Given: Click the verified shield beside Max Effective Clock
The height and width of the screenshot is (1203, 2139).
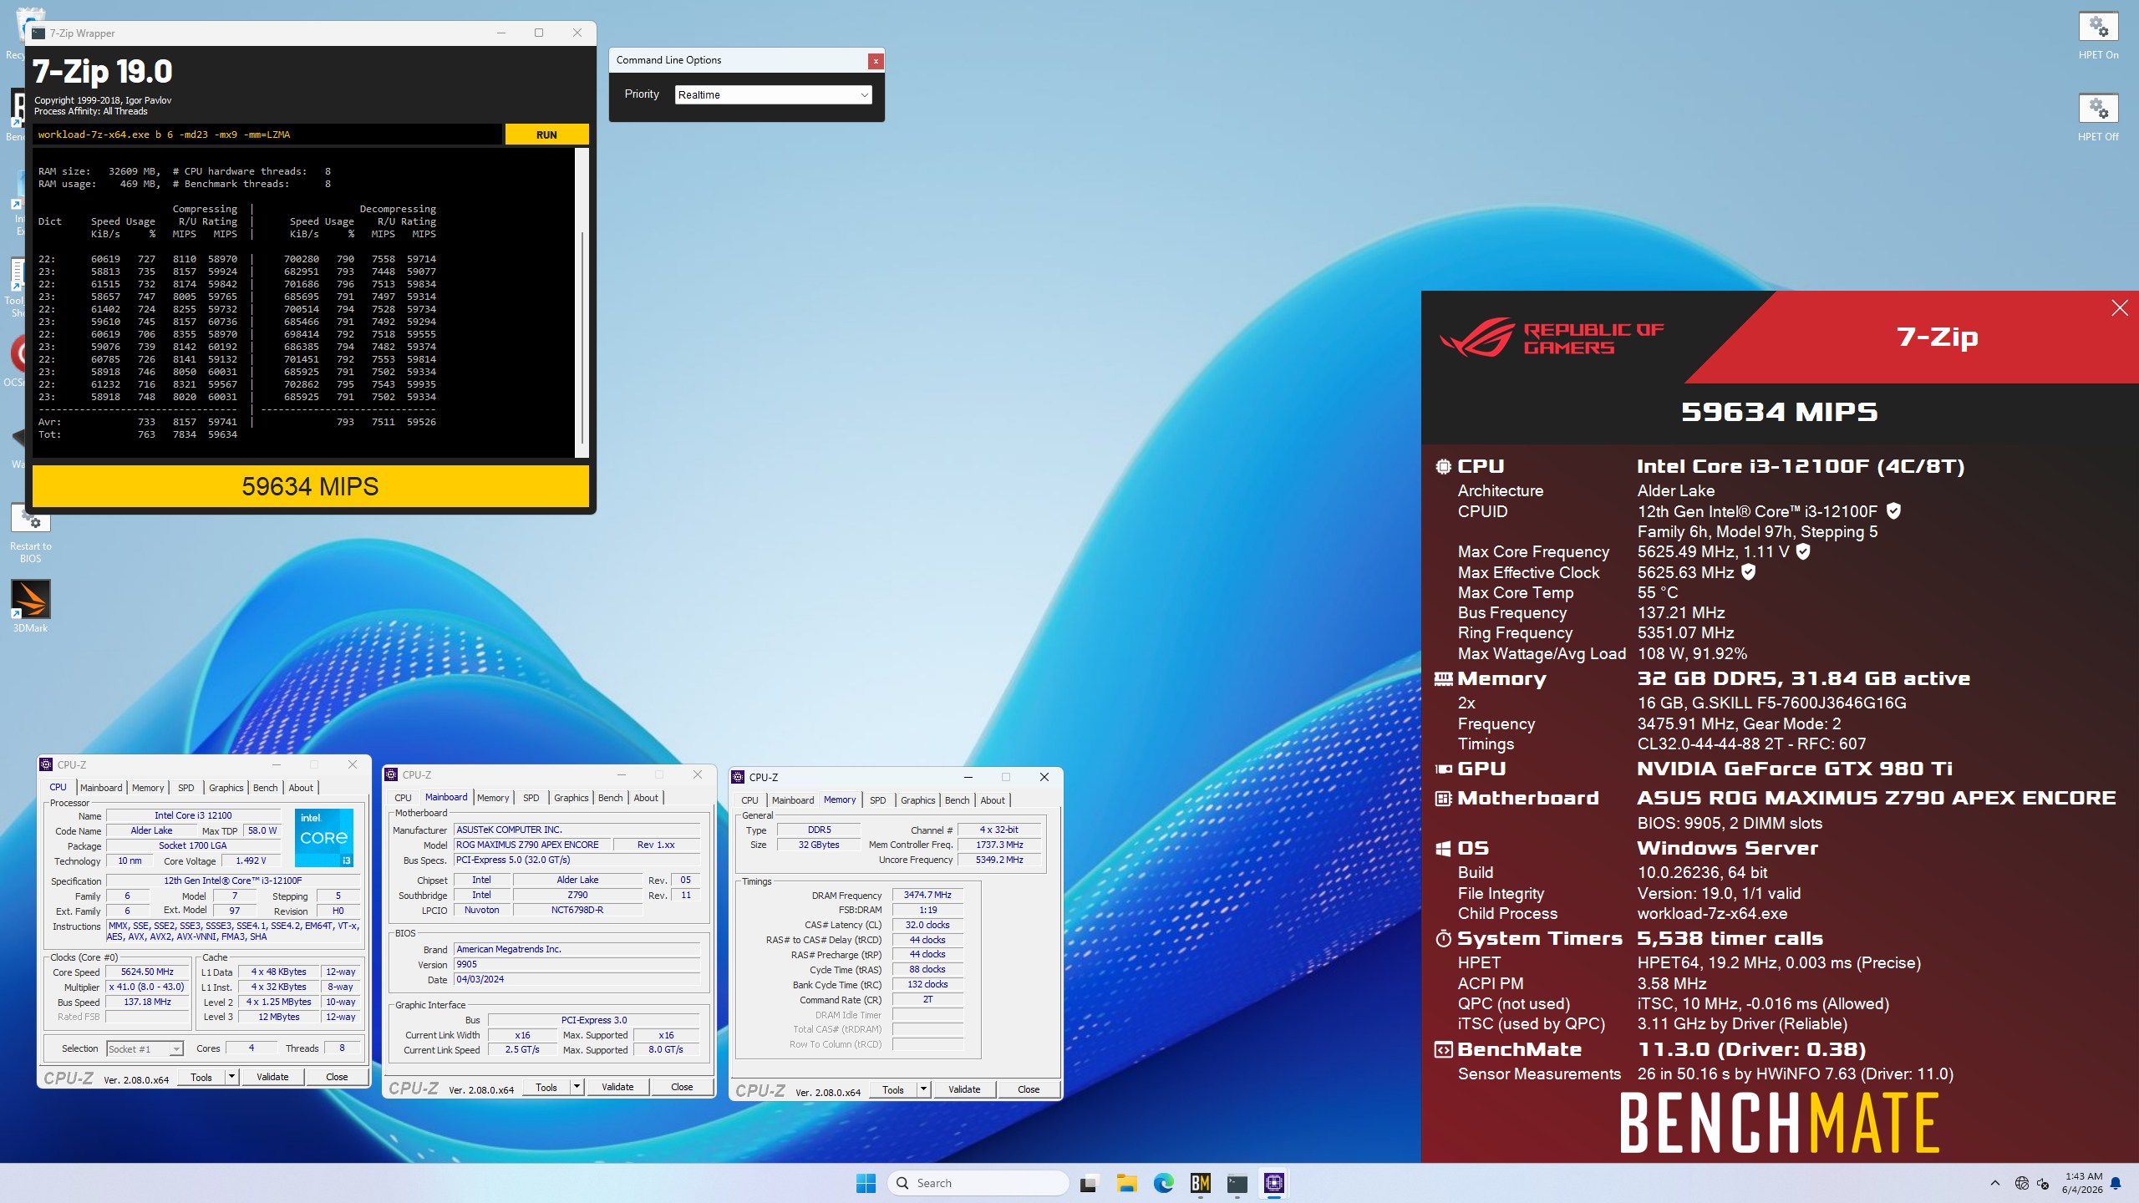Looking at the screenshot, I should pos(1748,571).
